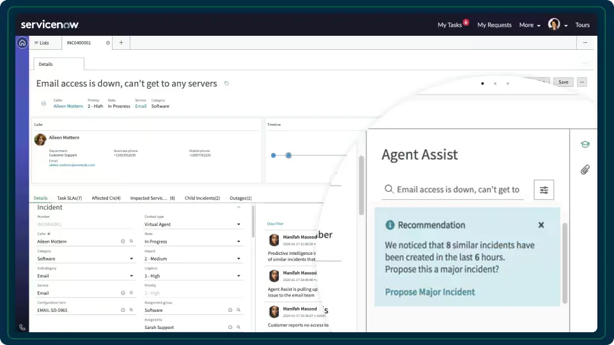The height and width of the screenshot is (345, 614).
Task: Switch to Impacted Services (8) tab
Action: 152,198
